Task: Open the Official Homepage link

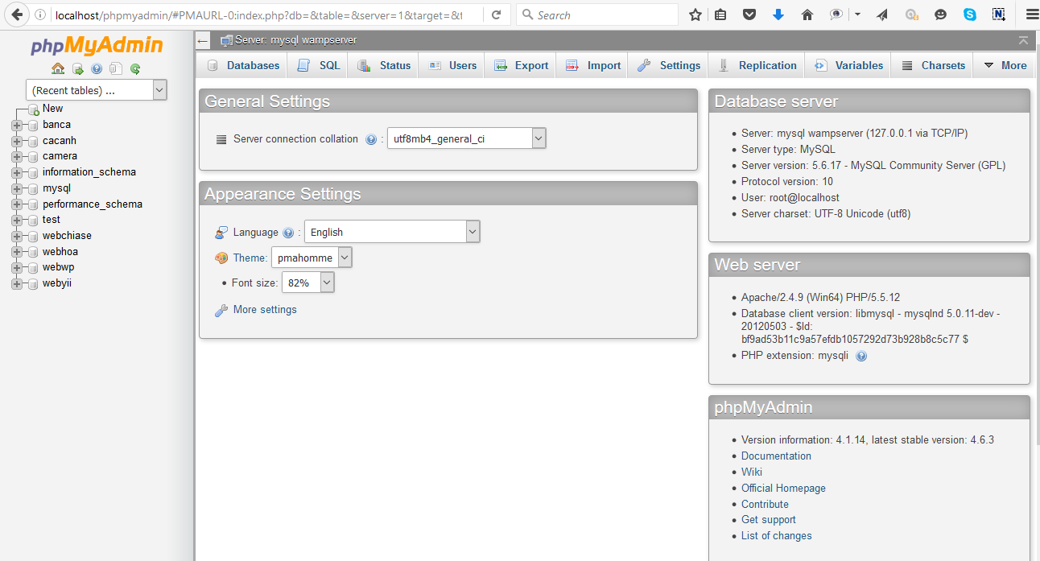Action: [783, 489]
